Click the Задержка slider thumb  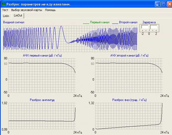[149, 27]
